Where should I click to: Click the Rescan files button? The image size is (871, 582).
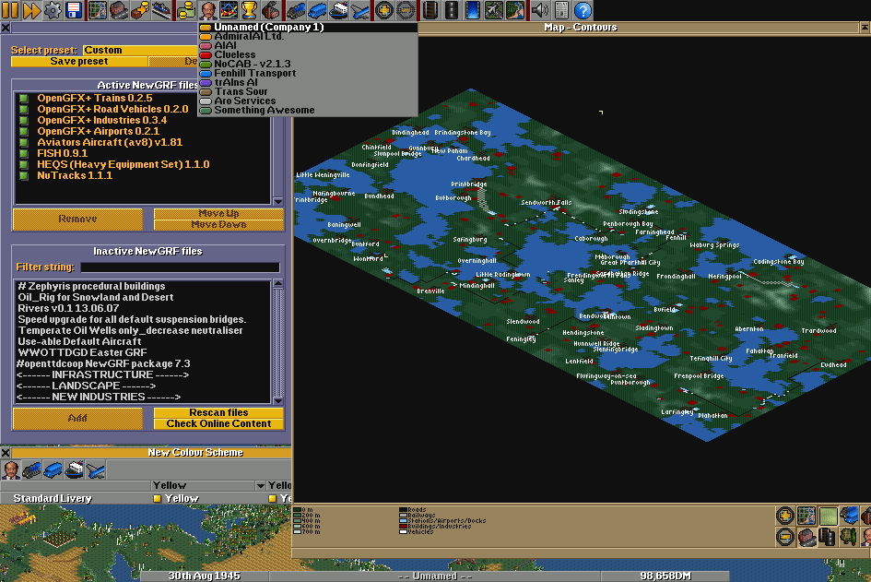218,412
